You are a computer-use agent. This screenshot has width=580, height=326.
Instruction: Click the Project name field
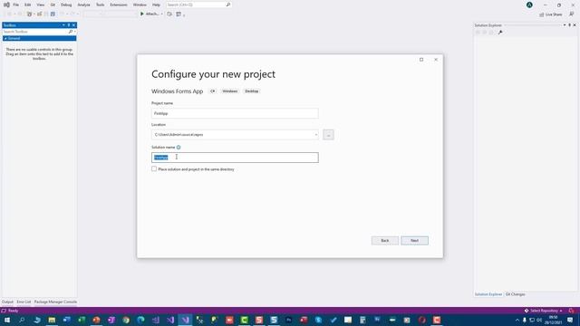[x=235, y=113]
